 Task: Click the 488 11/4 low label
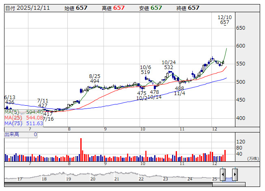(x=179, y=91)
